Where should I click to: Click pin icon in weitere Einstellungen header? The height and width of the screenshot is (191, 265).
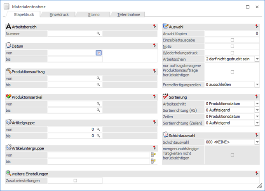pyautogui.click(x=257, y=174)
